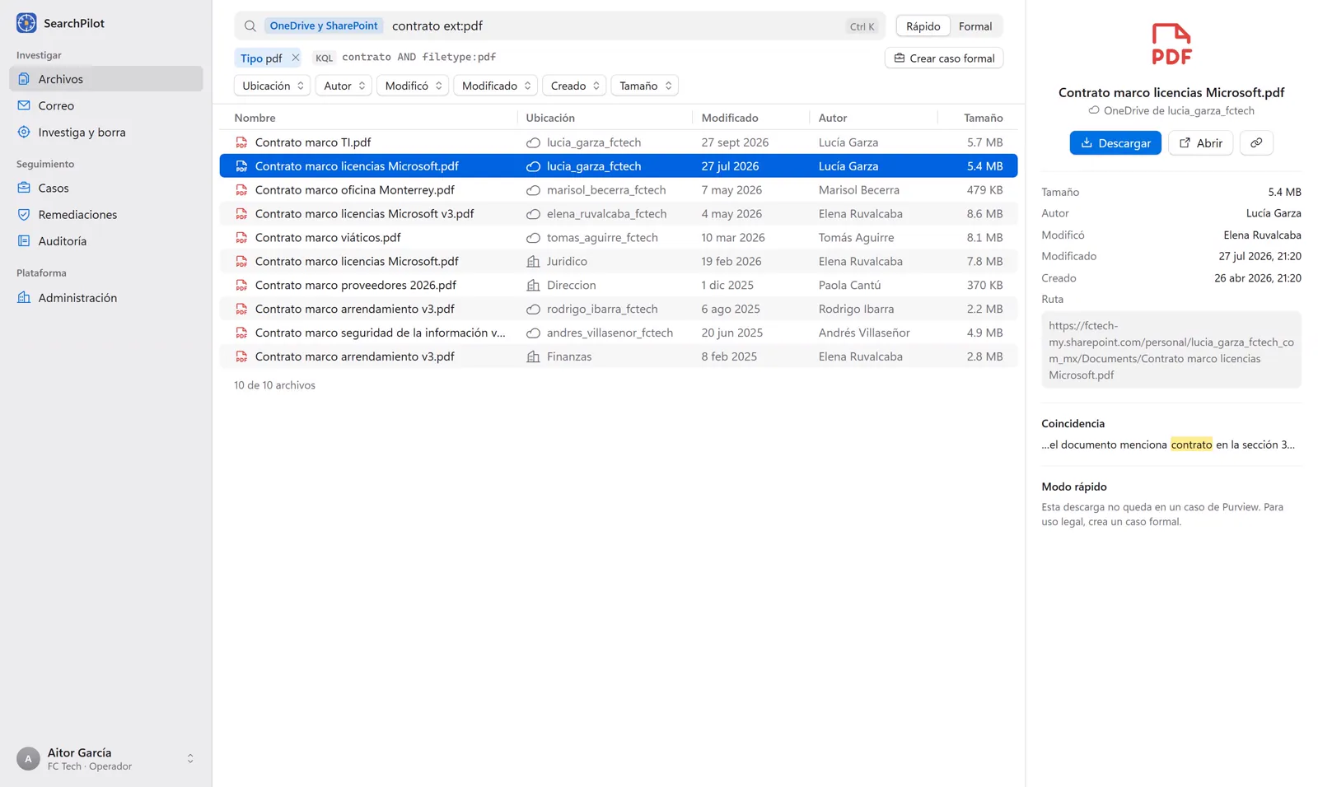Expand the Aitor García account menu
Screen dimensions: 1318x787
(190, 759)
